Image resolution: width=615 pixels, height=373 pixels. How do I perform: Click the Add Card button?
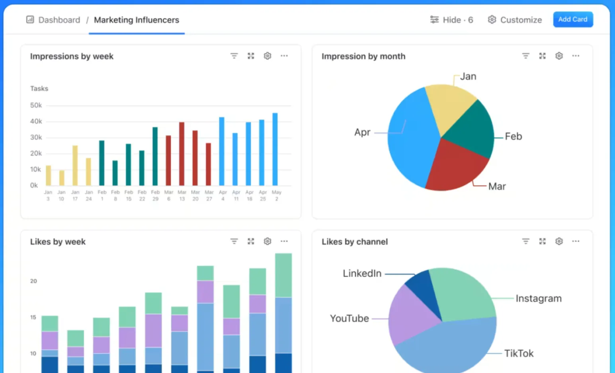(x=572, y=19)
